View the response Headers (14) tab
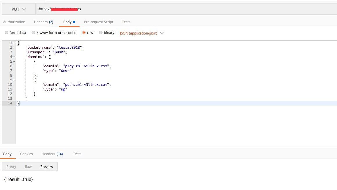The width and height of the screenshot is (337, 190). click(52, 154)
